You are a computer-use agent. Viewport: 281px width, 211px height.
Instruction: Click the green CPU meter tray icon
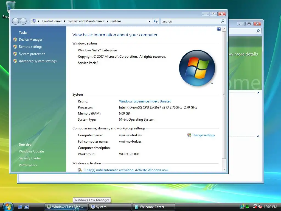coord(247,207)
